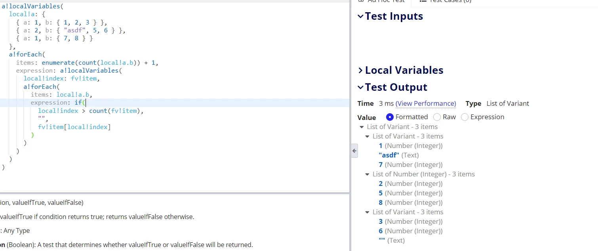Click the first a!localVariables( code line

click(x=32, y=6)
